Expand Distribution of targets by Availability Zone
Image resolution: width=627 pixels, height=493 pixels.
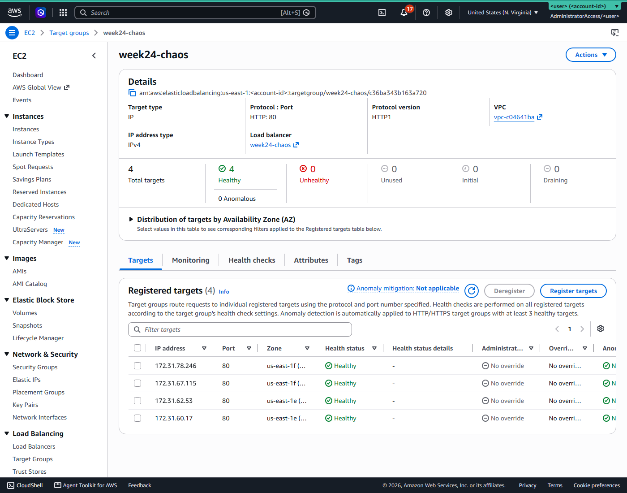[131, 219]
